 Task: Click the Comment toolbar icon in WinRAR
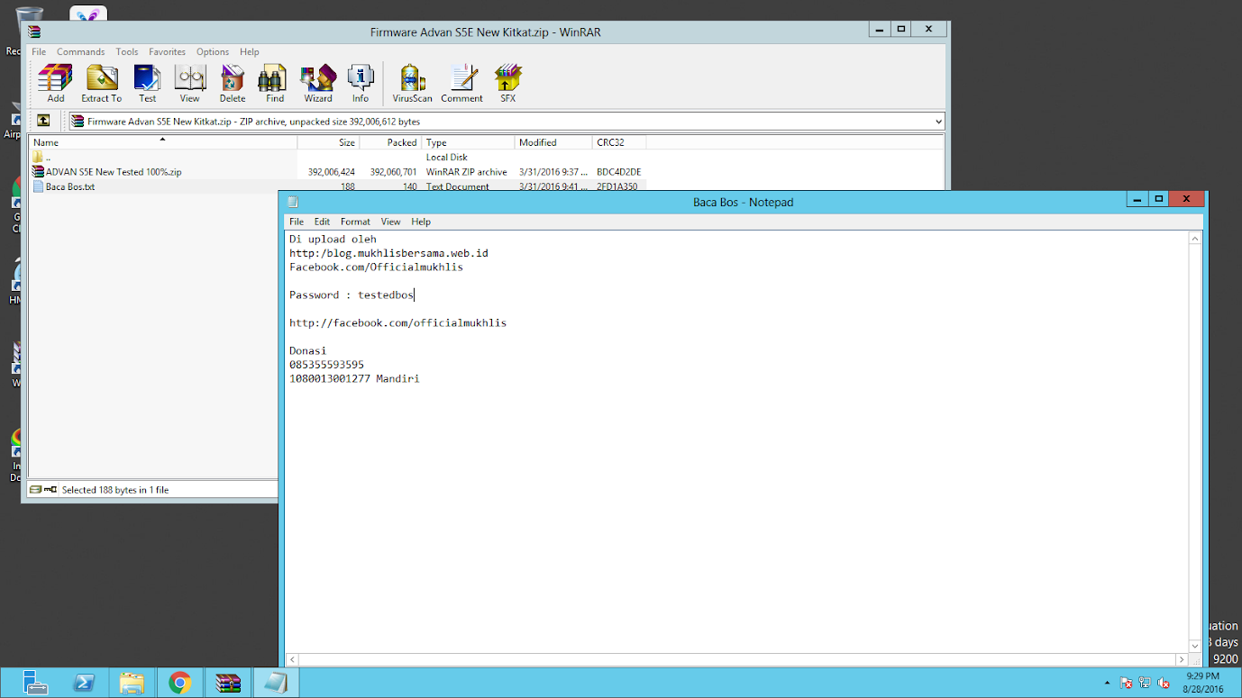click(x=461, y=84)
